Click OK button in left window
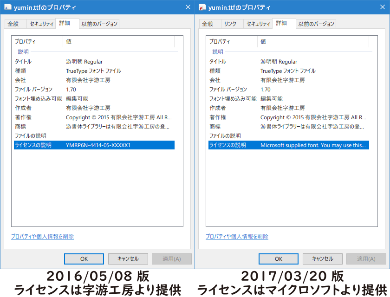The image size is (390, 297). pyautogui.click(x=84, y=259)
